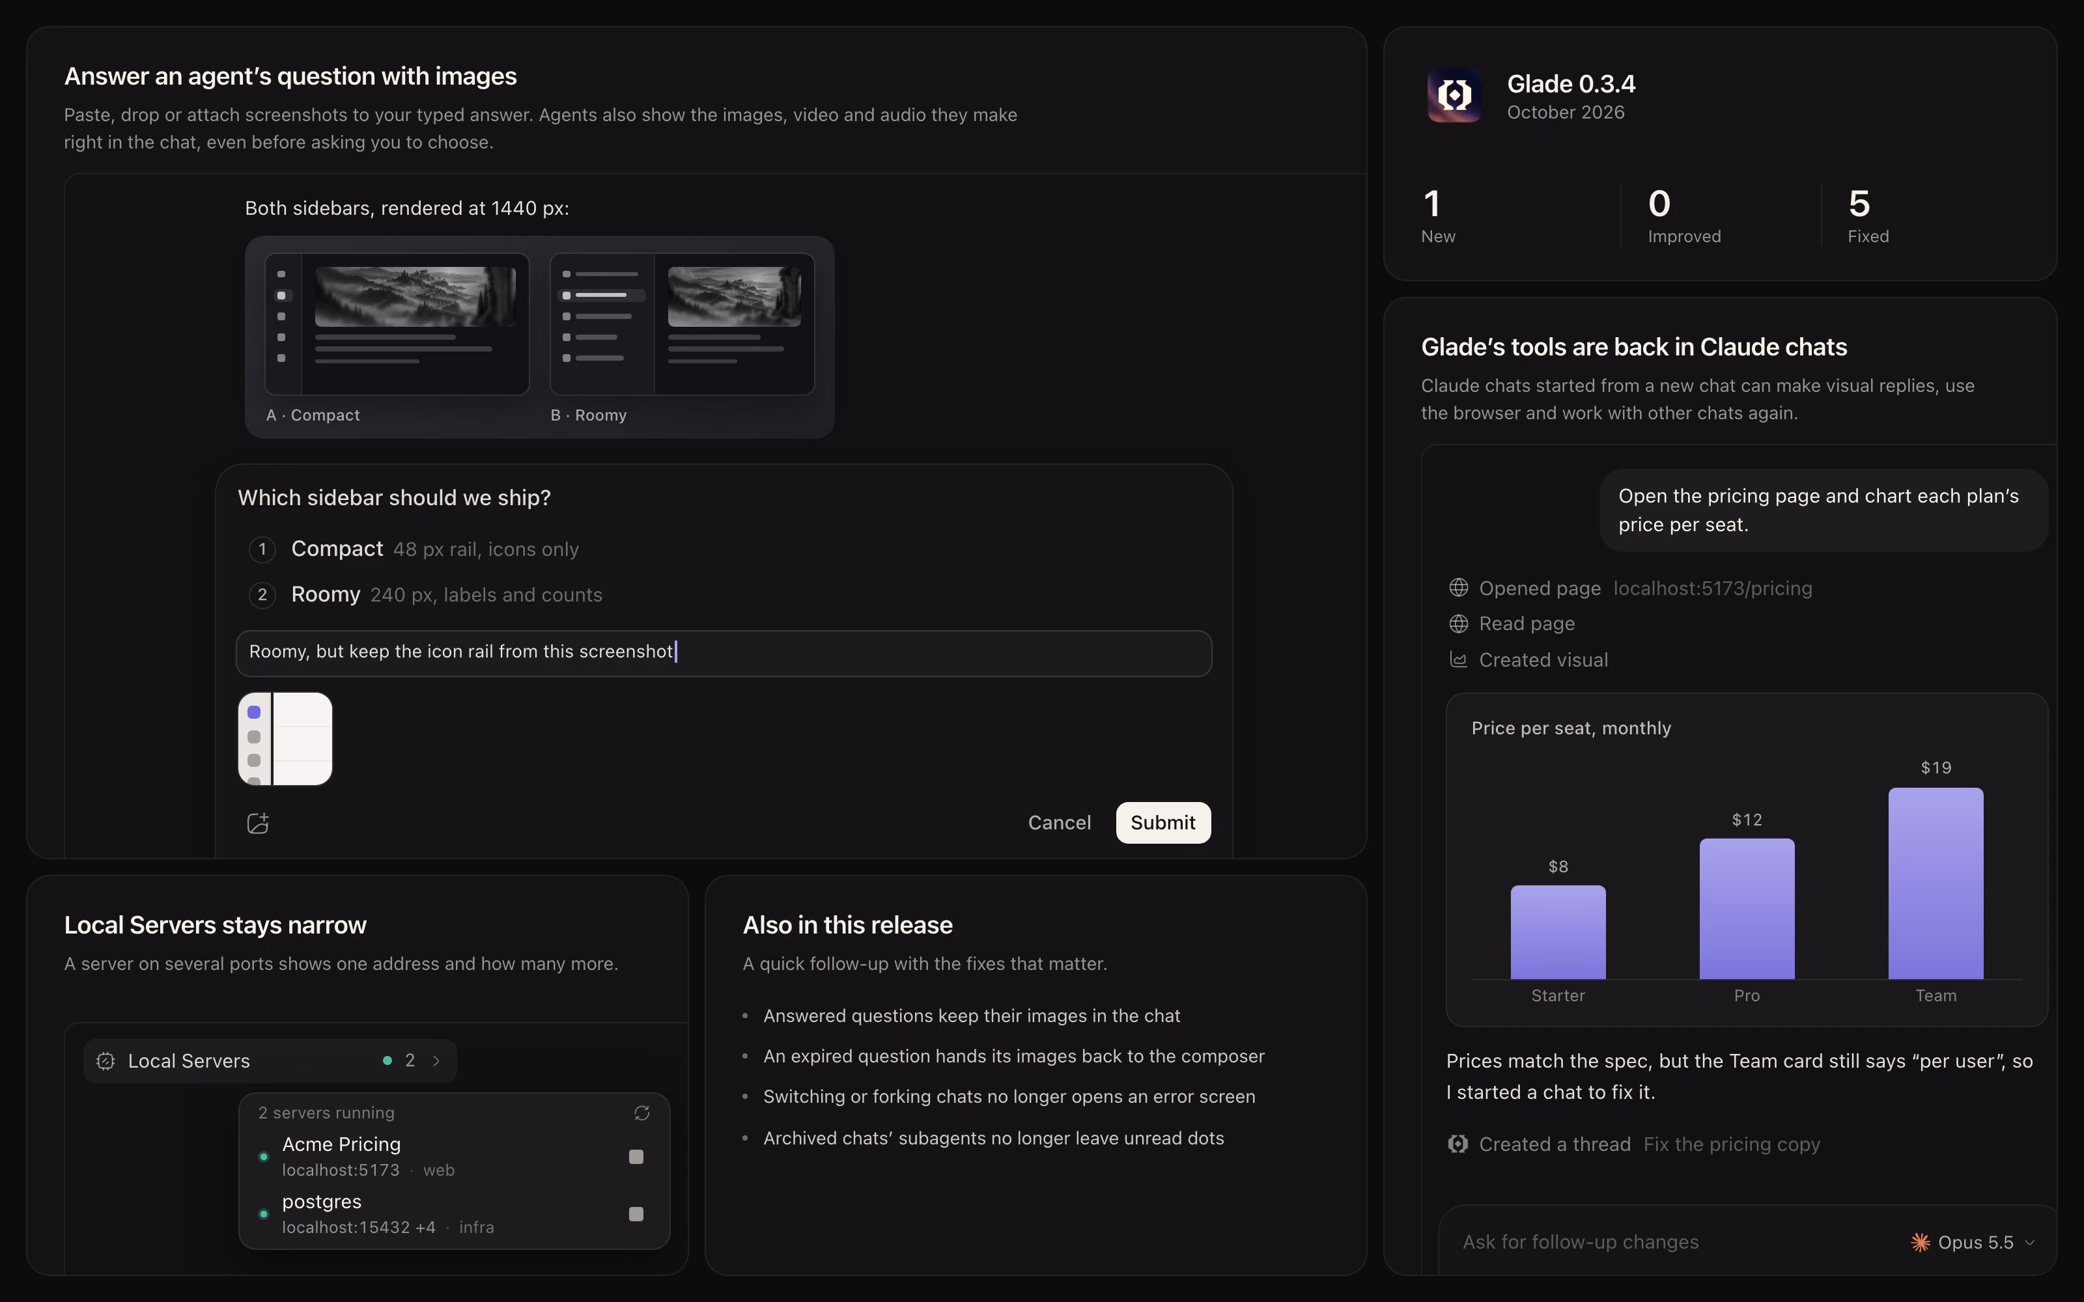This screenshot has width=2084, height=1302.
Task: Click the Starter bar in the chart
Action: (x=1558, y=933)
